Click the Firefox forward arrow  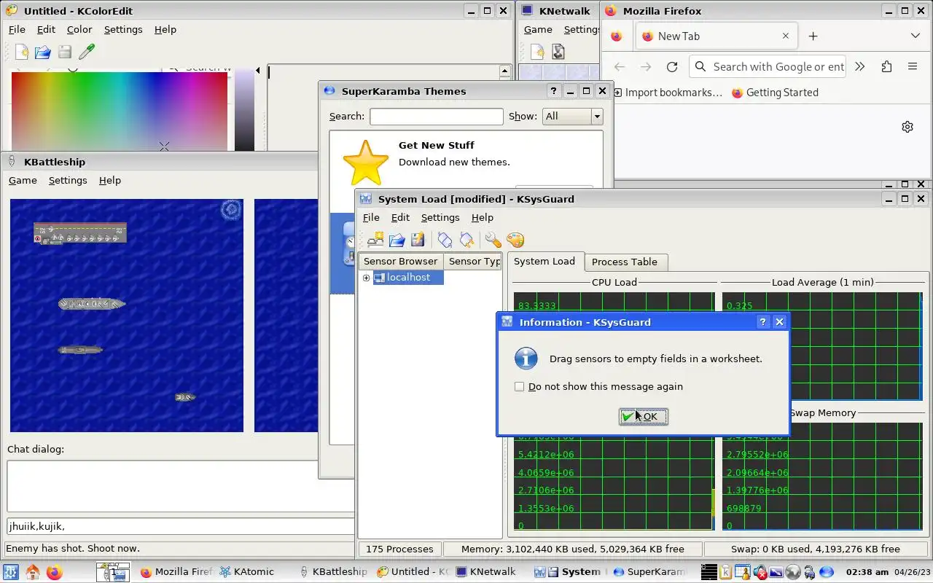[x=646, y=66]
